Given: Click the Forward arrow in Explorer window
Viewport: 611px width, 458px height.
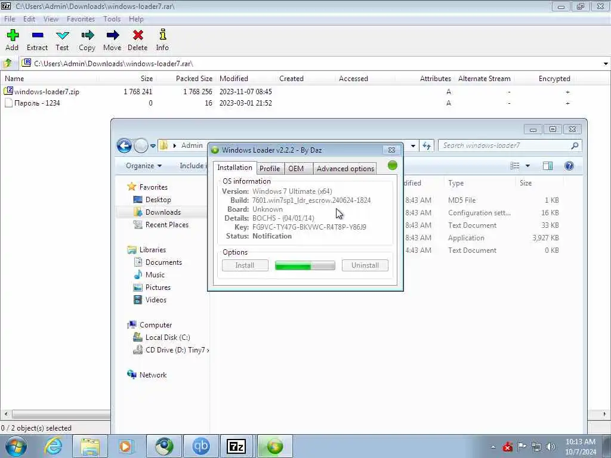Looking at the screenshot, I should click(141, 146).
